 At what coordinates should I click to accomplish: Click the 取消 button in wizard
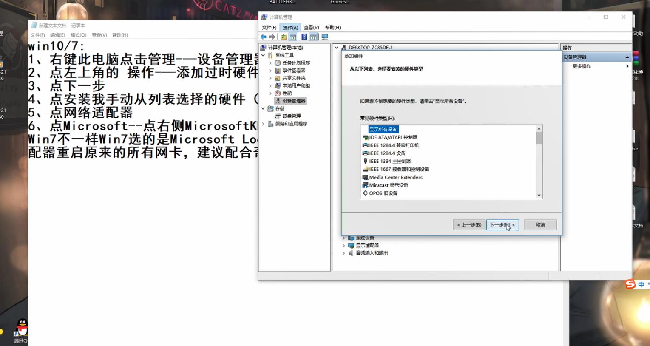tap(540, 225)
